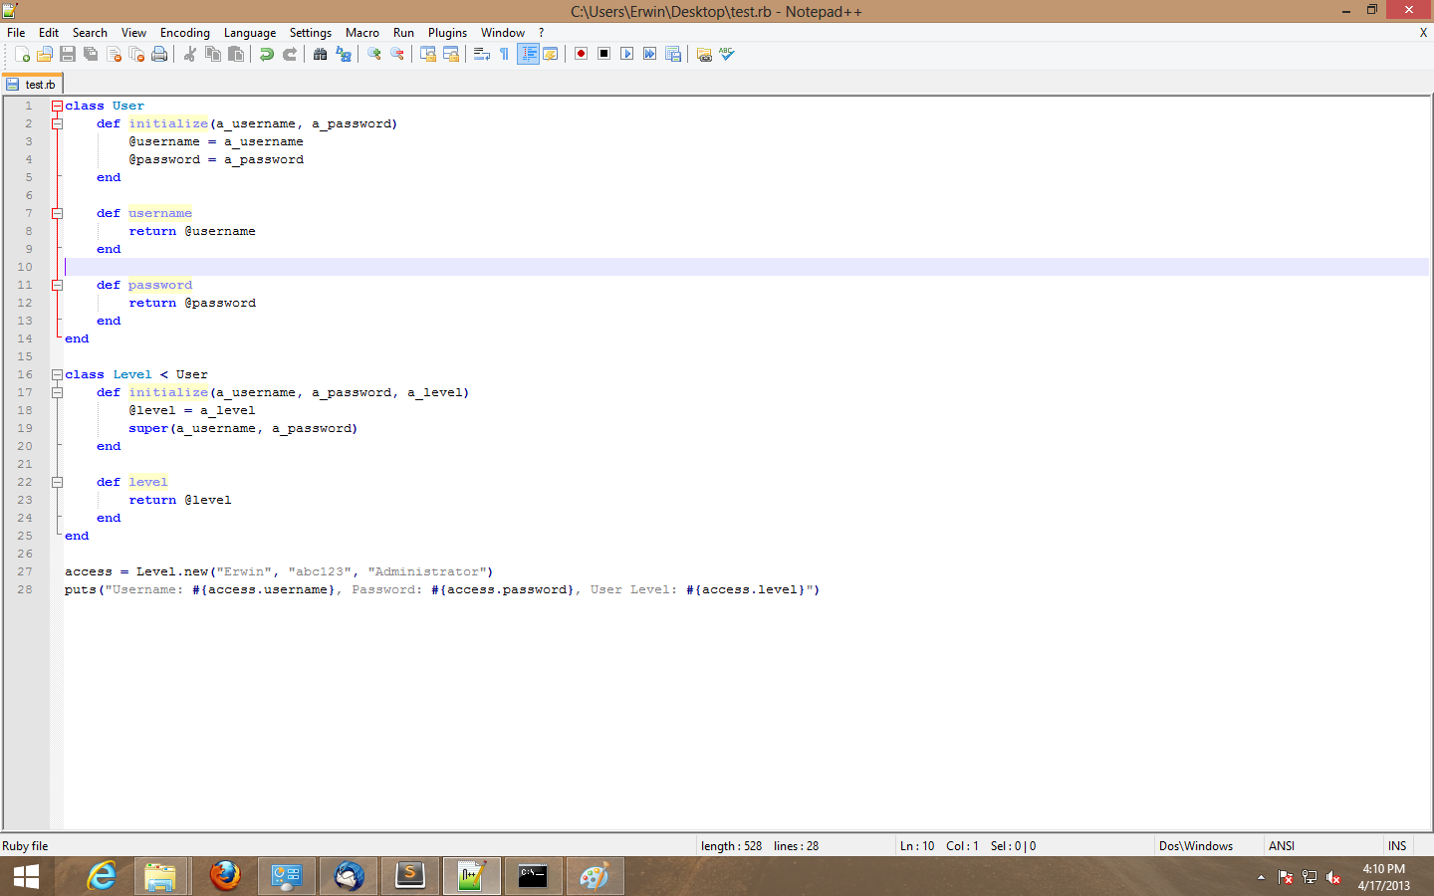The image size is (1434, 896).
Task: Play back the recorded macro
Action: [x=626, y=54]
